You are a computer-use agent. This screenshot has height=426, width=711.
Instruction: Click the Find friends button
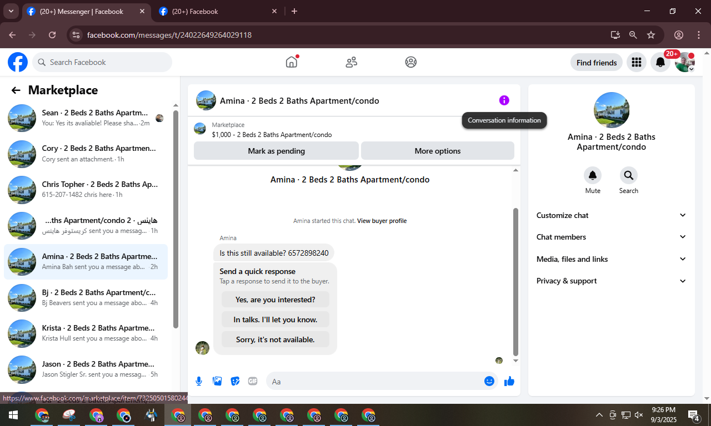coord(597,63)
